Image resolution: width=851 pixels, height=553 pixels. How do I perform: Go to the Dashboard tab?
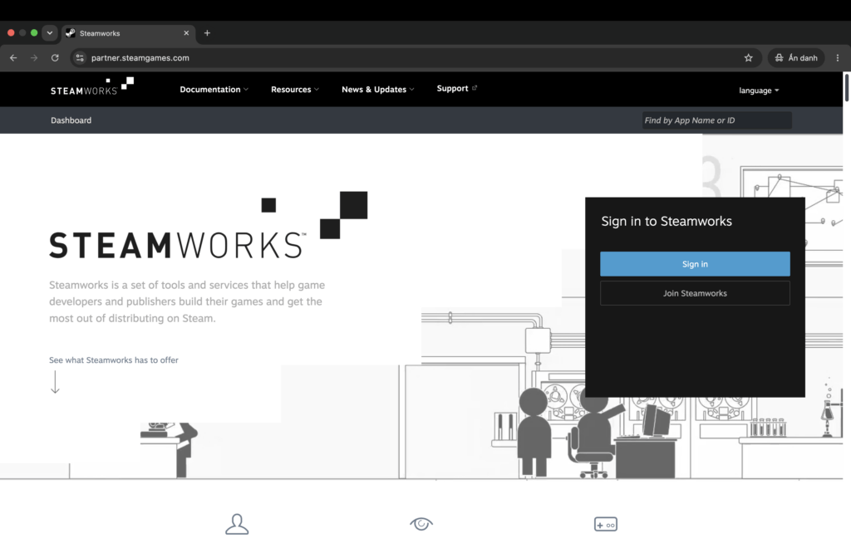pyautogui.click(x=71, y=120)
